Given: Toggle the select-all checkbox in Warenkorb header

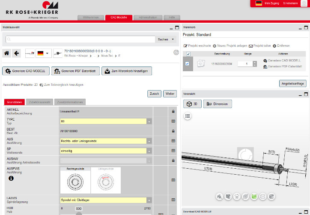Looking at the screenshot, I should click(x=188, y=54).
